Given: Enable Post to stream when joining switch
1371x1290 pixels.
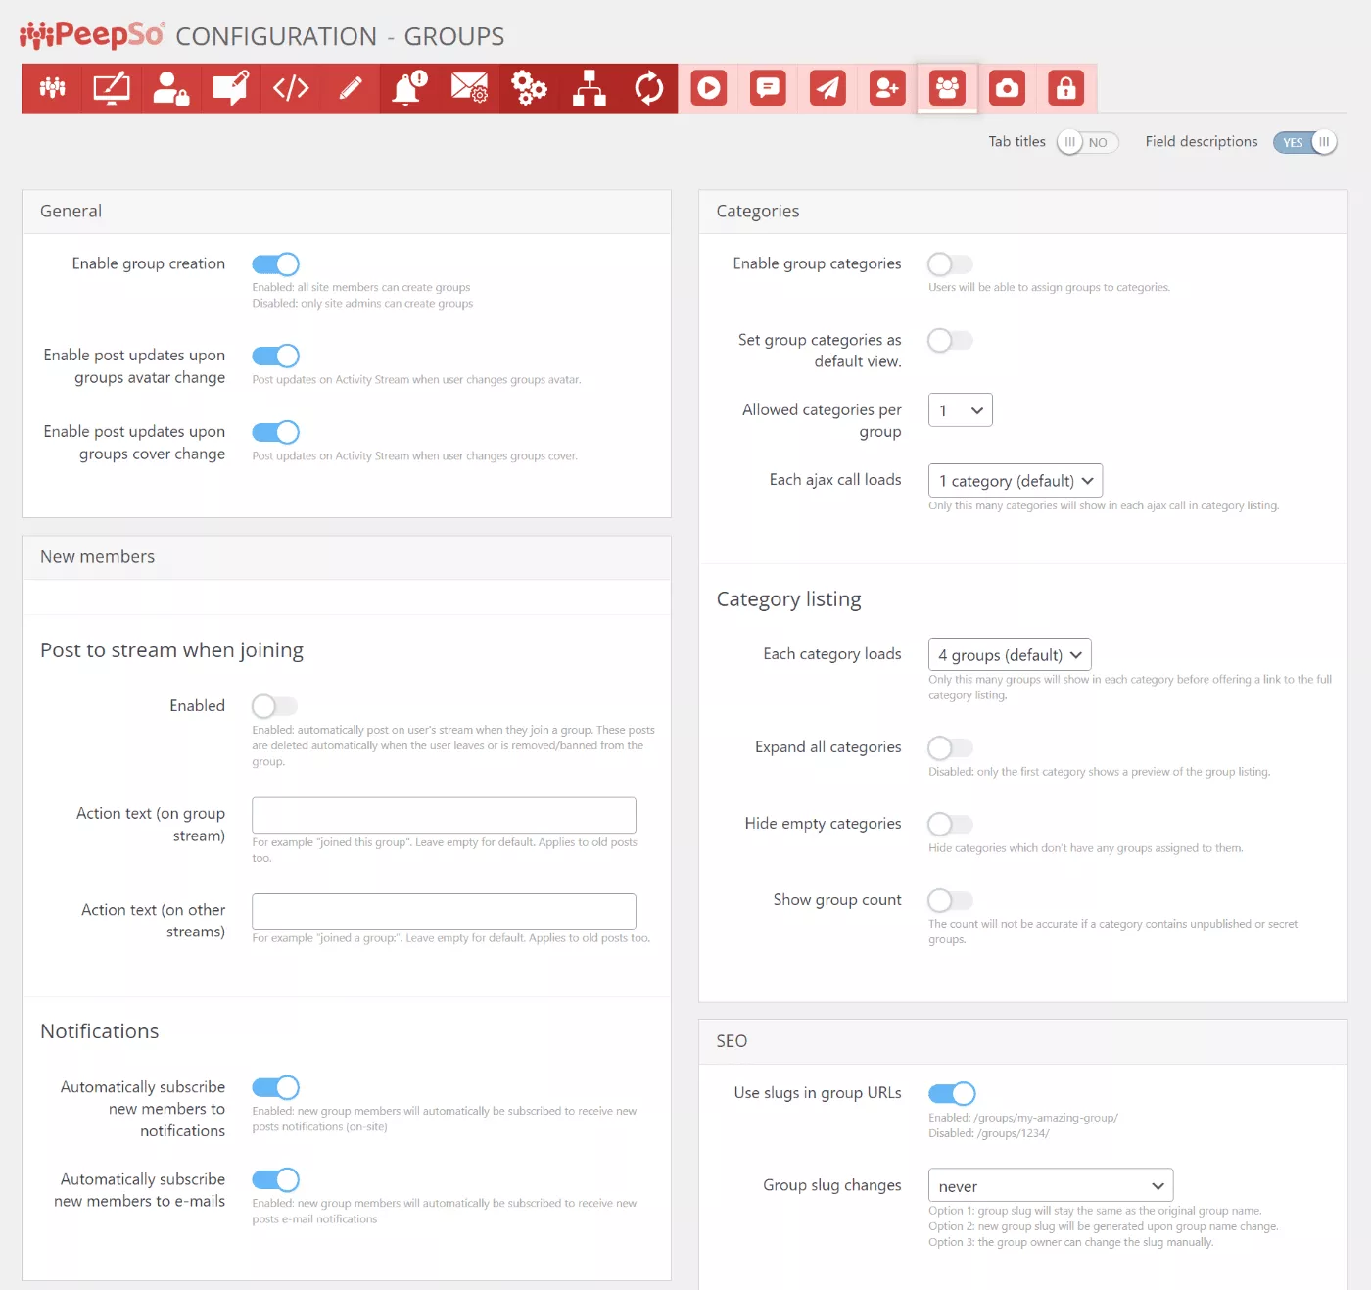Looking at the screenshot, I should click(274, 706).
